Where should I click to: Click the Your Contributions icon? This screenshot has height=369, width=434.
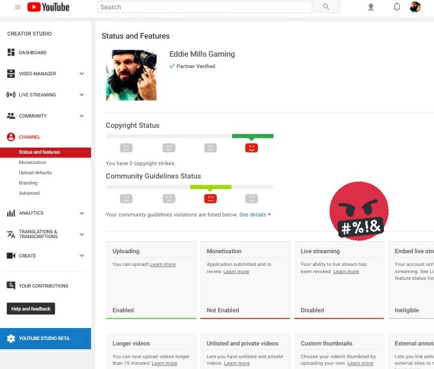[x=11, y=285]
